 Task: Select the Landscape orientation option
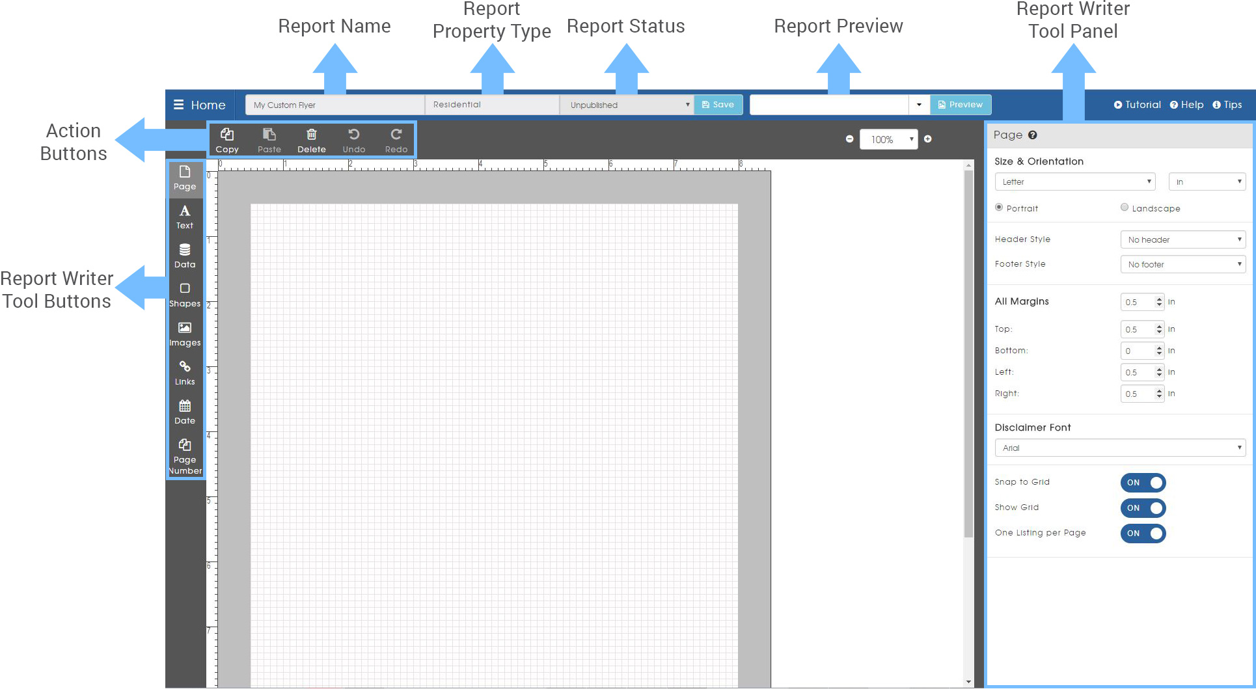click(1124, 207)
